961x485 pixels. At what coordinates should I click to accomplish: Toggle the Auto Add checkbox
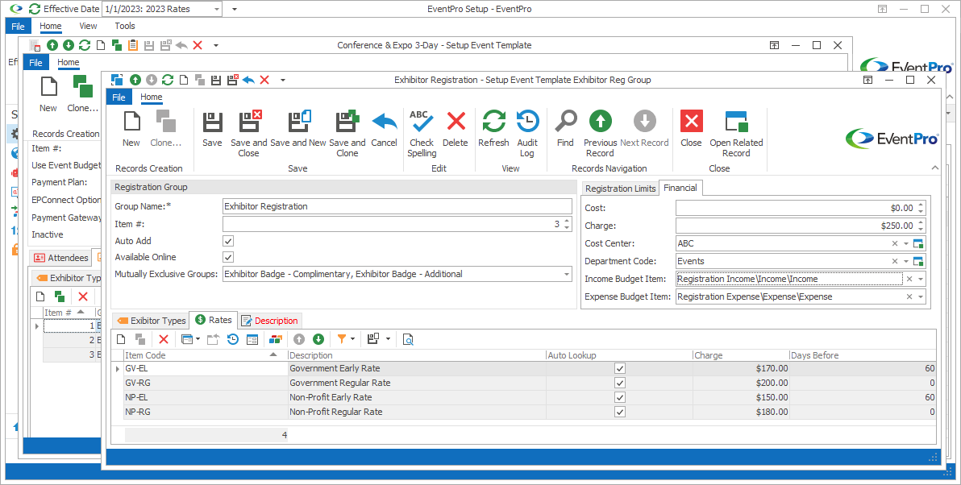click(228, 241)
